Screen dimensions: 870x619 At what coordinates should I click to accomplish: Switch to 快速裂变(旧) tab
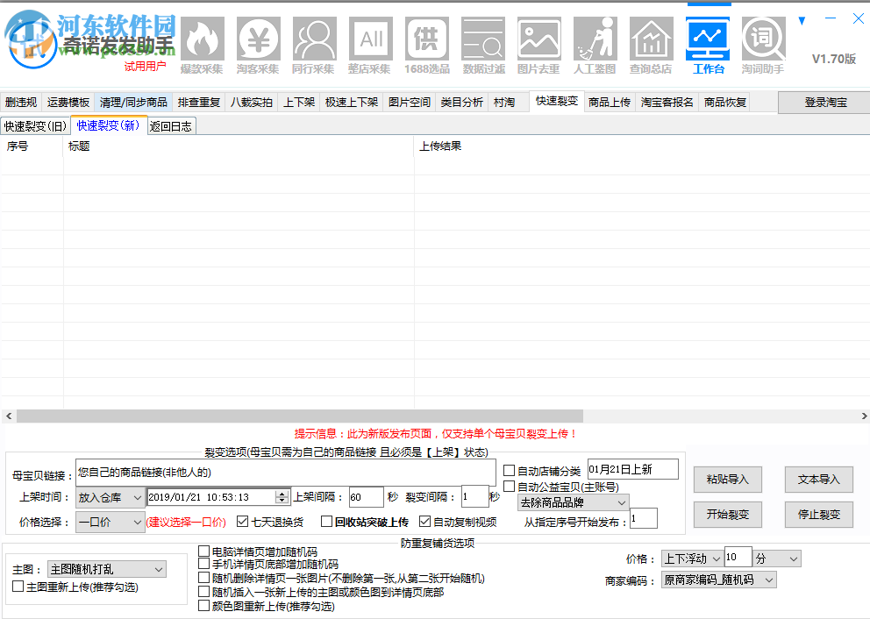[34, 125]
